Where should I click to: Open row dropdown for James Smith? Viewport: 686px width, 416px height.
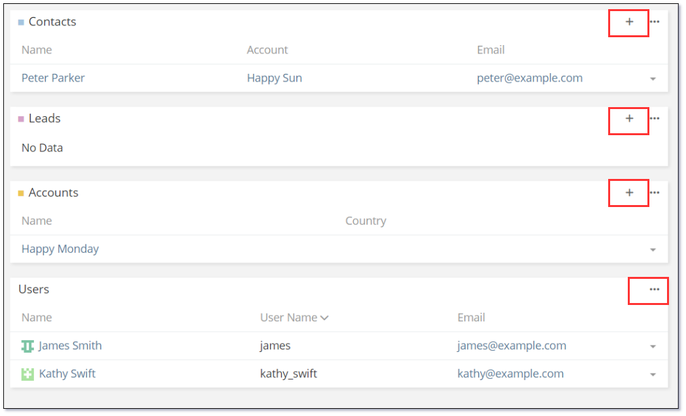coord(653,347)
